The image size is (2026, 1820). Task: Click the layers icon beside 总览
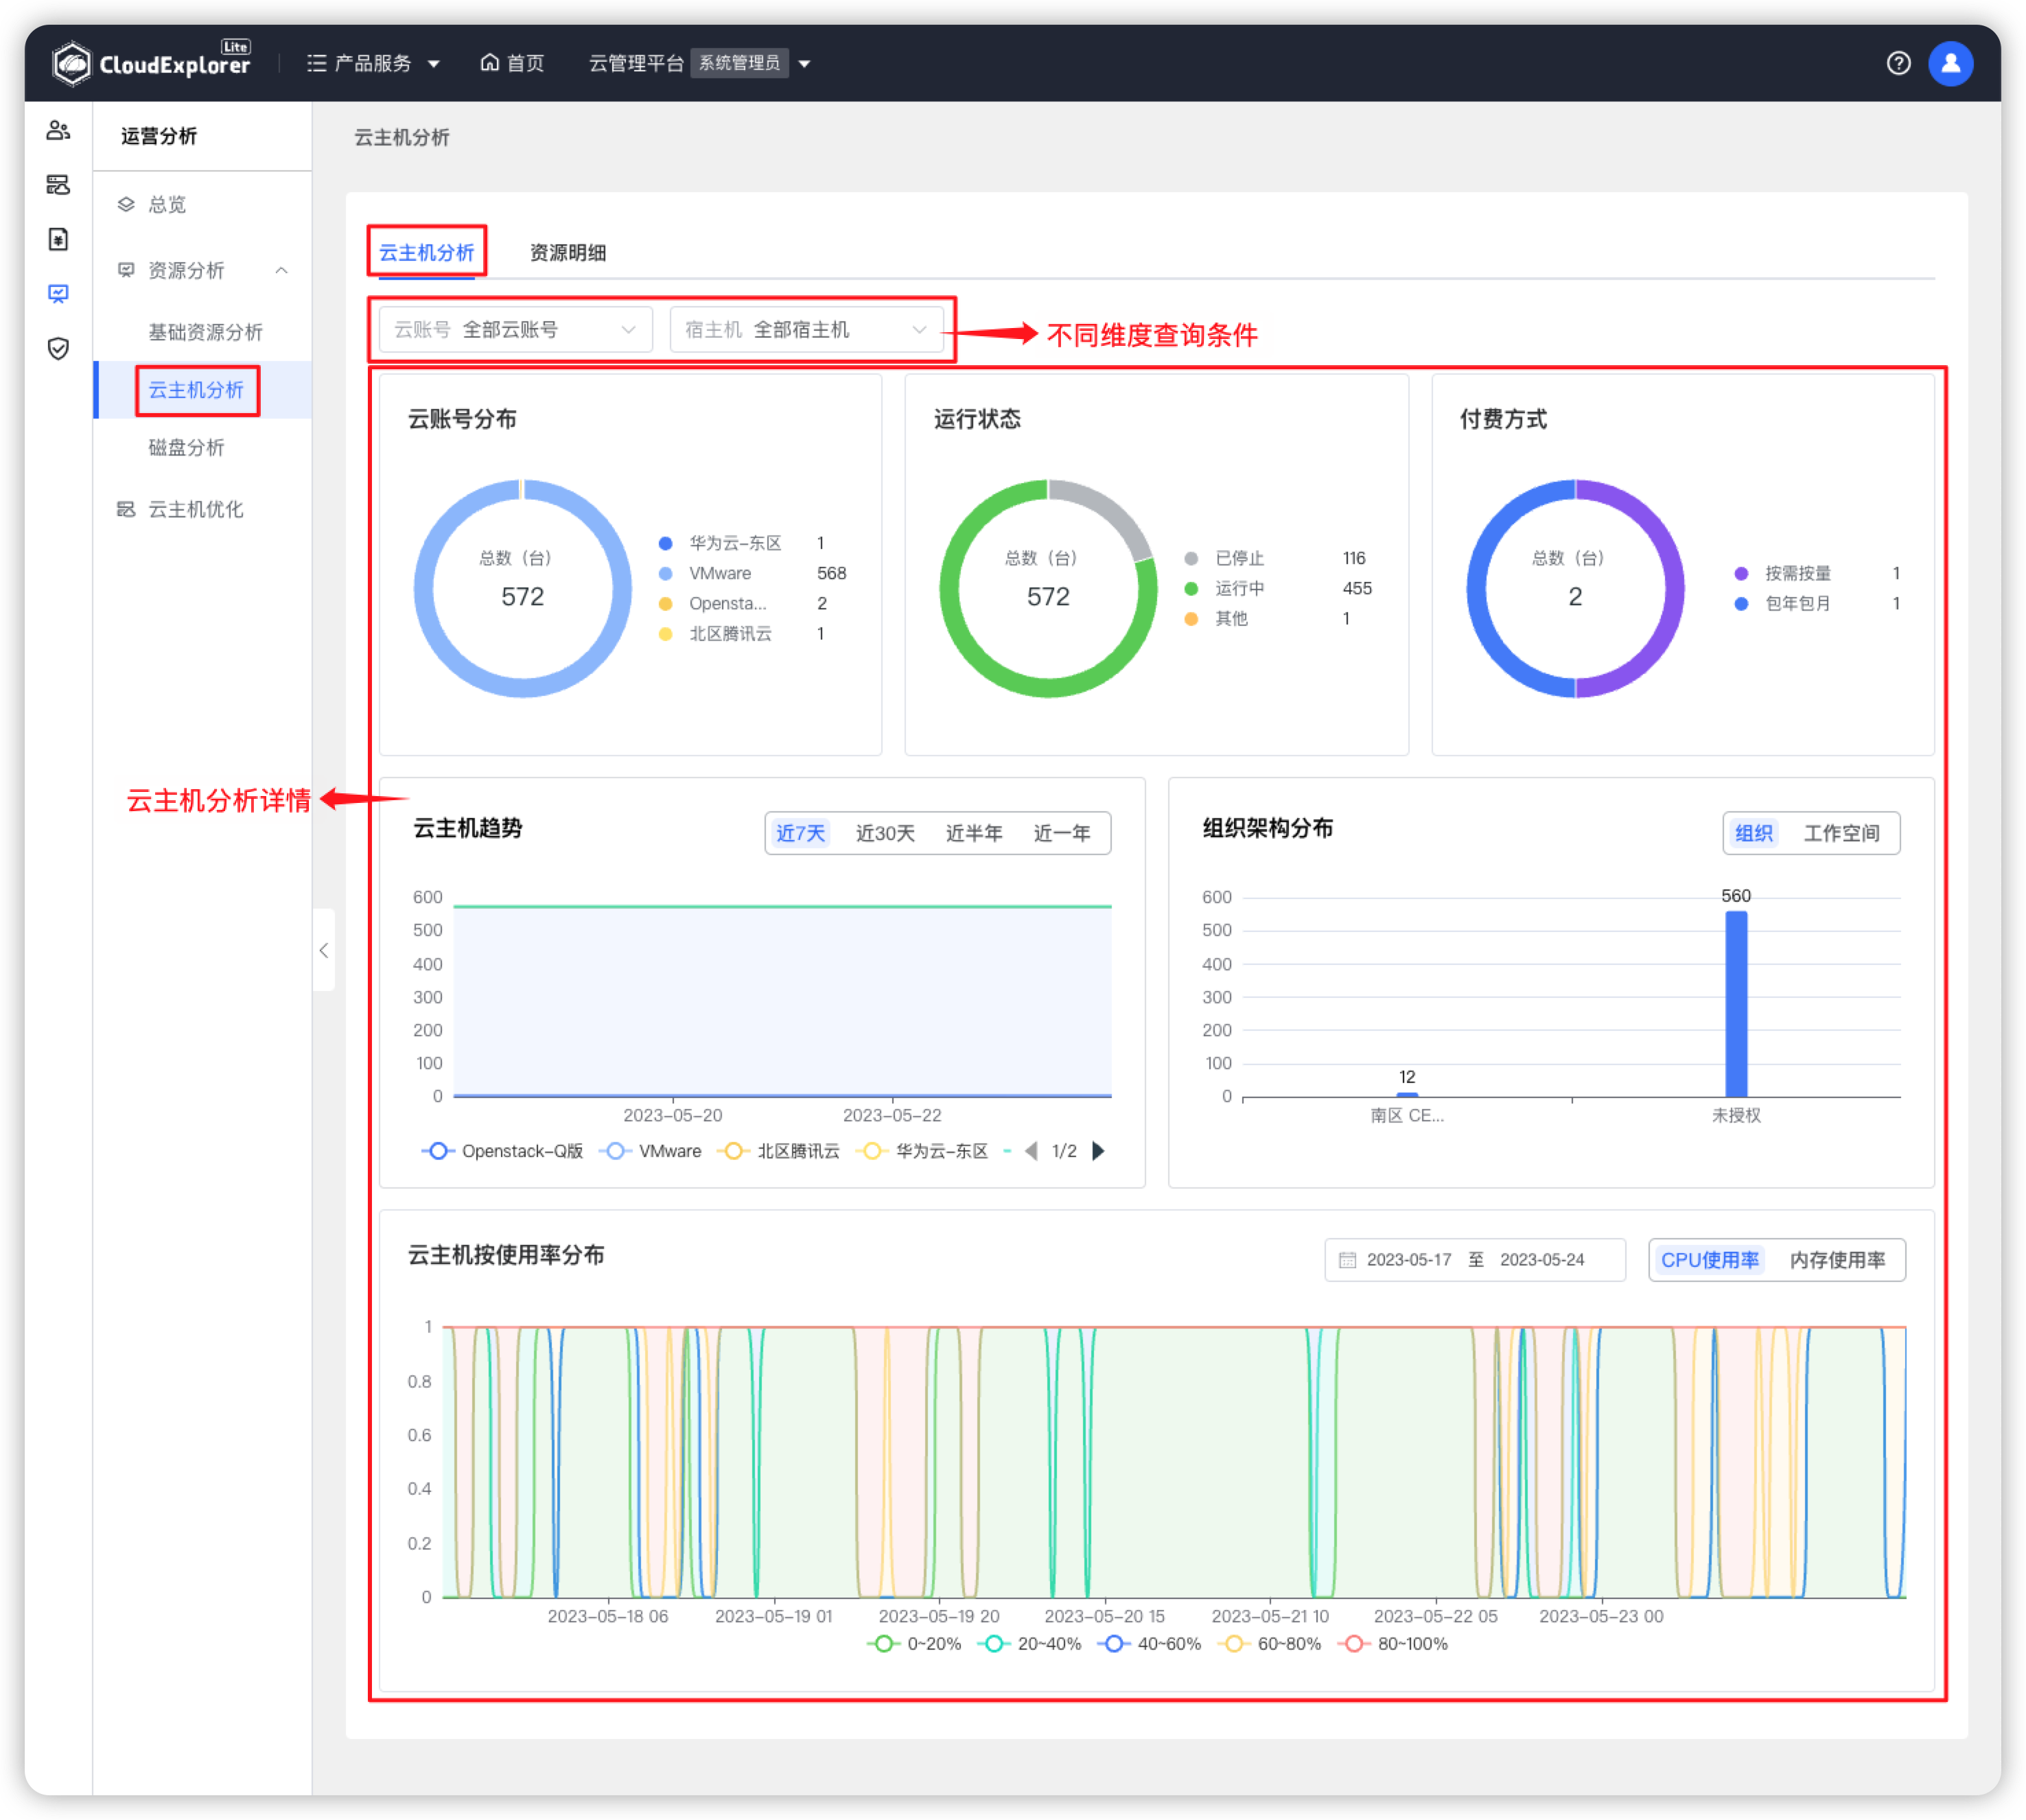point(126,204)
